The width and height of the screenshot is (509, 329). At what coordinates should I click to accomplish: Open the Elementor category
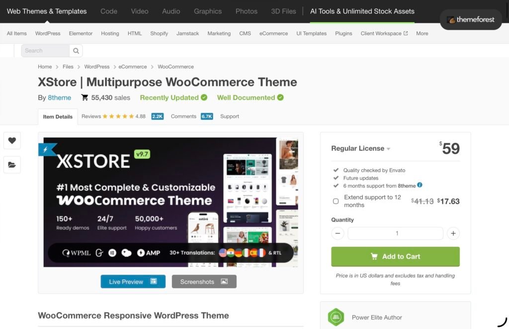click(x=81, y=33)
